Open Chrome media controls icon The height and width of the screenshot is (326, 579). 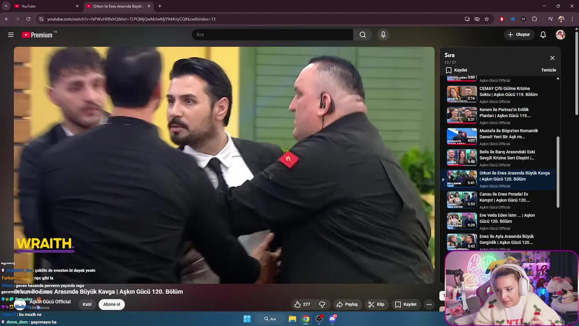coord(551,19)
